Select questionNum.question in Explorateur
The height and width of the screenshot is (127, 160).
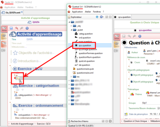click(x=90, y=57)
